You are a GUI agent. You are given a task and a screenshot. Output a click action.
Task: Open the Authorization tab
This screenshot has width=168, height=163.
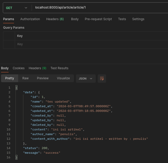(x=30, y=19)
